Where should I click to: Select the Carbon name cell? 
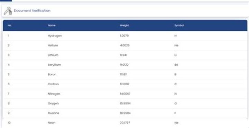point(53,84)
